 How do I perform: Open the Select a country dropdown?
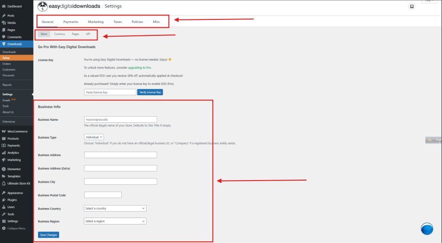point(115,209)
